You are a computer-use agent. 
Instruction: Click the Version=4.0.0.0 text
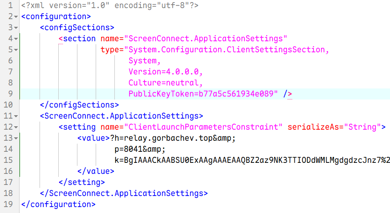click(166, 72)
